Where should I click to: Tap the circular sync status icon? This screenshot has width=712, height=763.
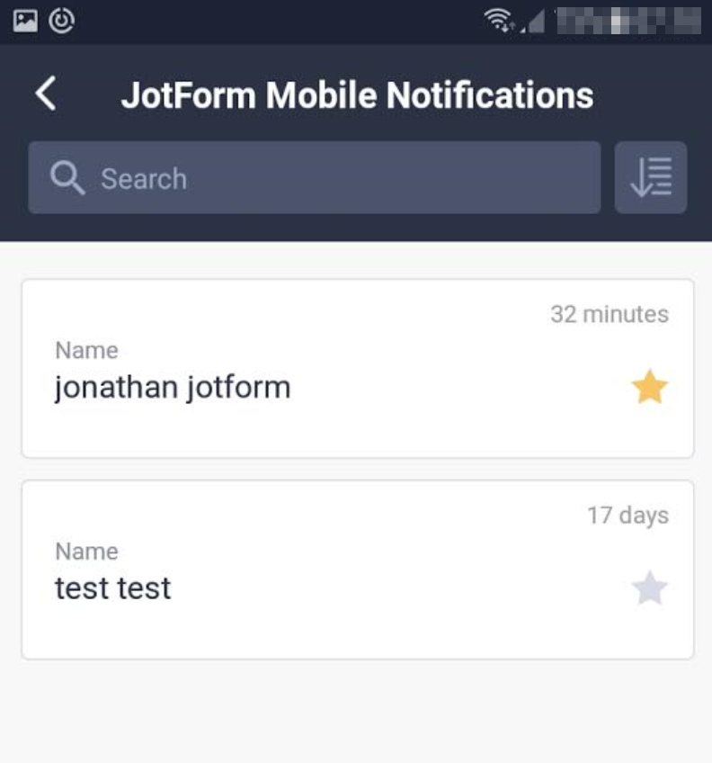tap(62, 21)
